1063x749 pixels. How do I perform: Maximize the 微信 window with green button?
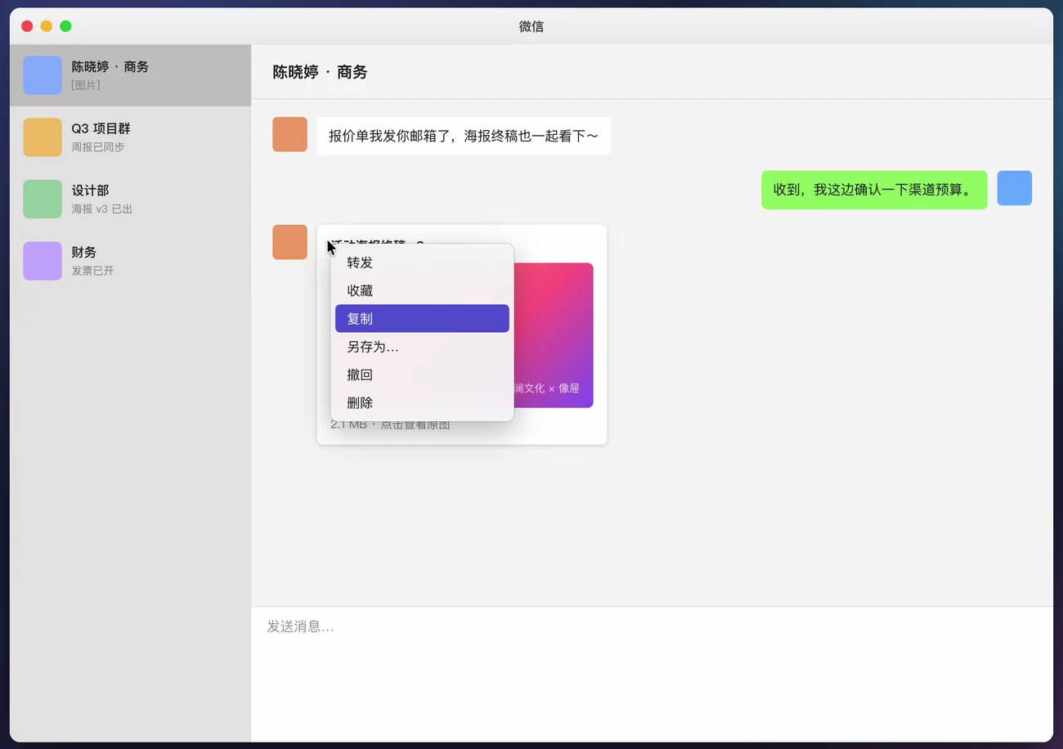pos(66,26)
